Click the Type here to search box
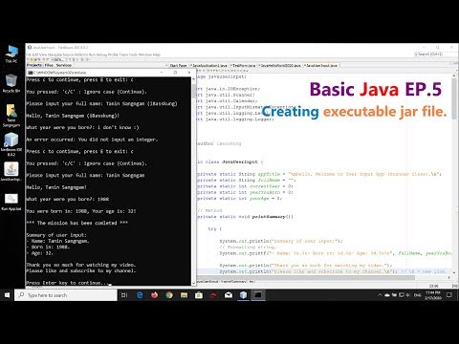 tap(66, 295)
